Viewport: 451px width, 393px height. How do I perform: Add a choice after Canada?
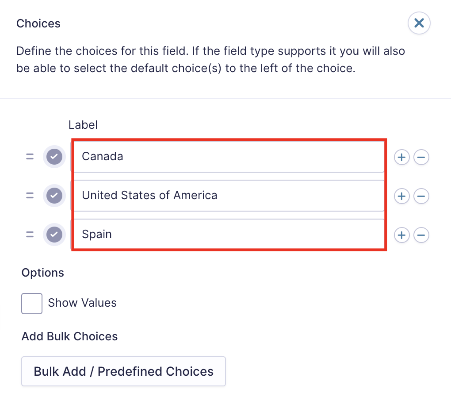click(x=401, y=157)
